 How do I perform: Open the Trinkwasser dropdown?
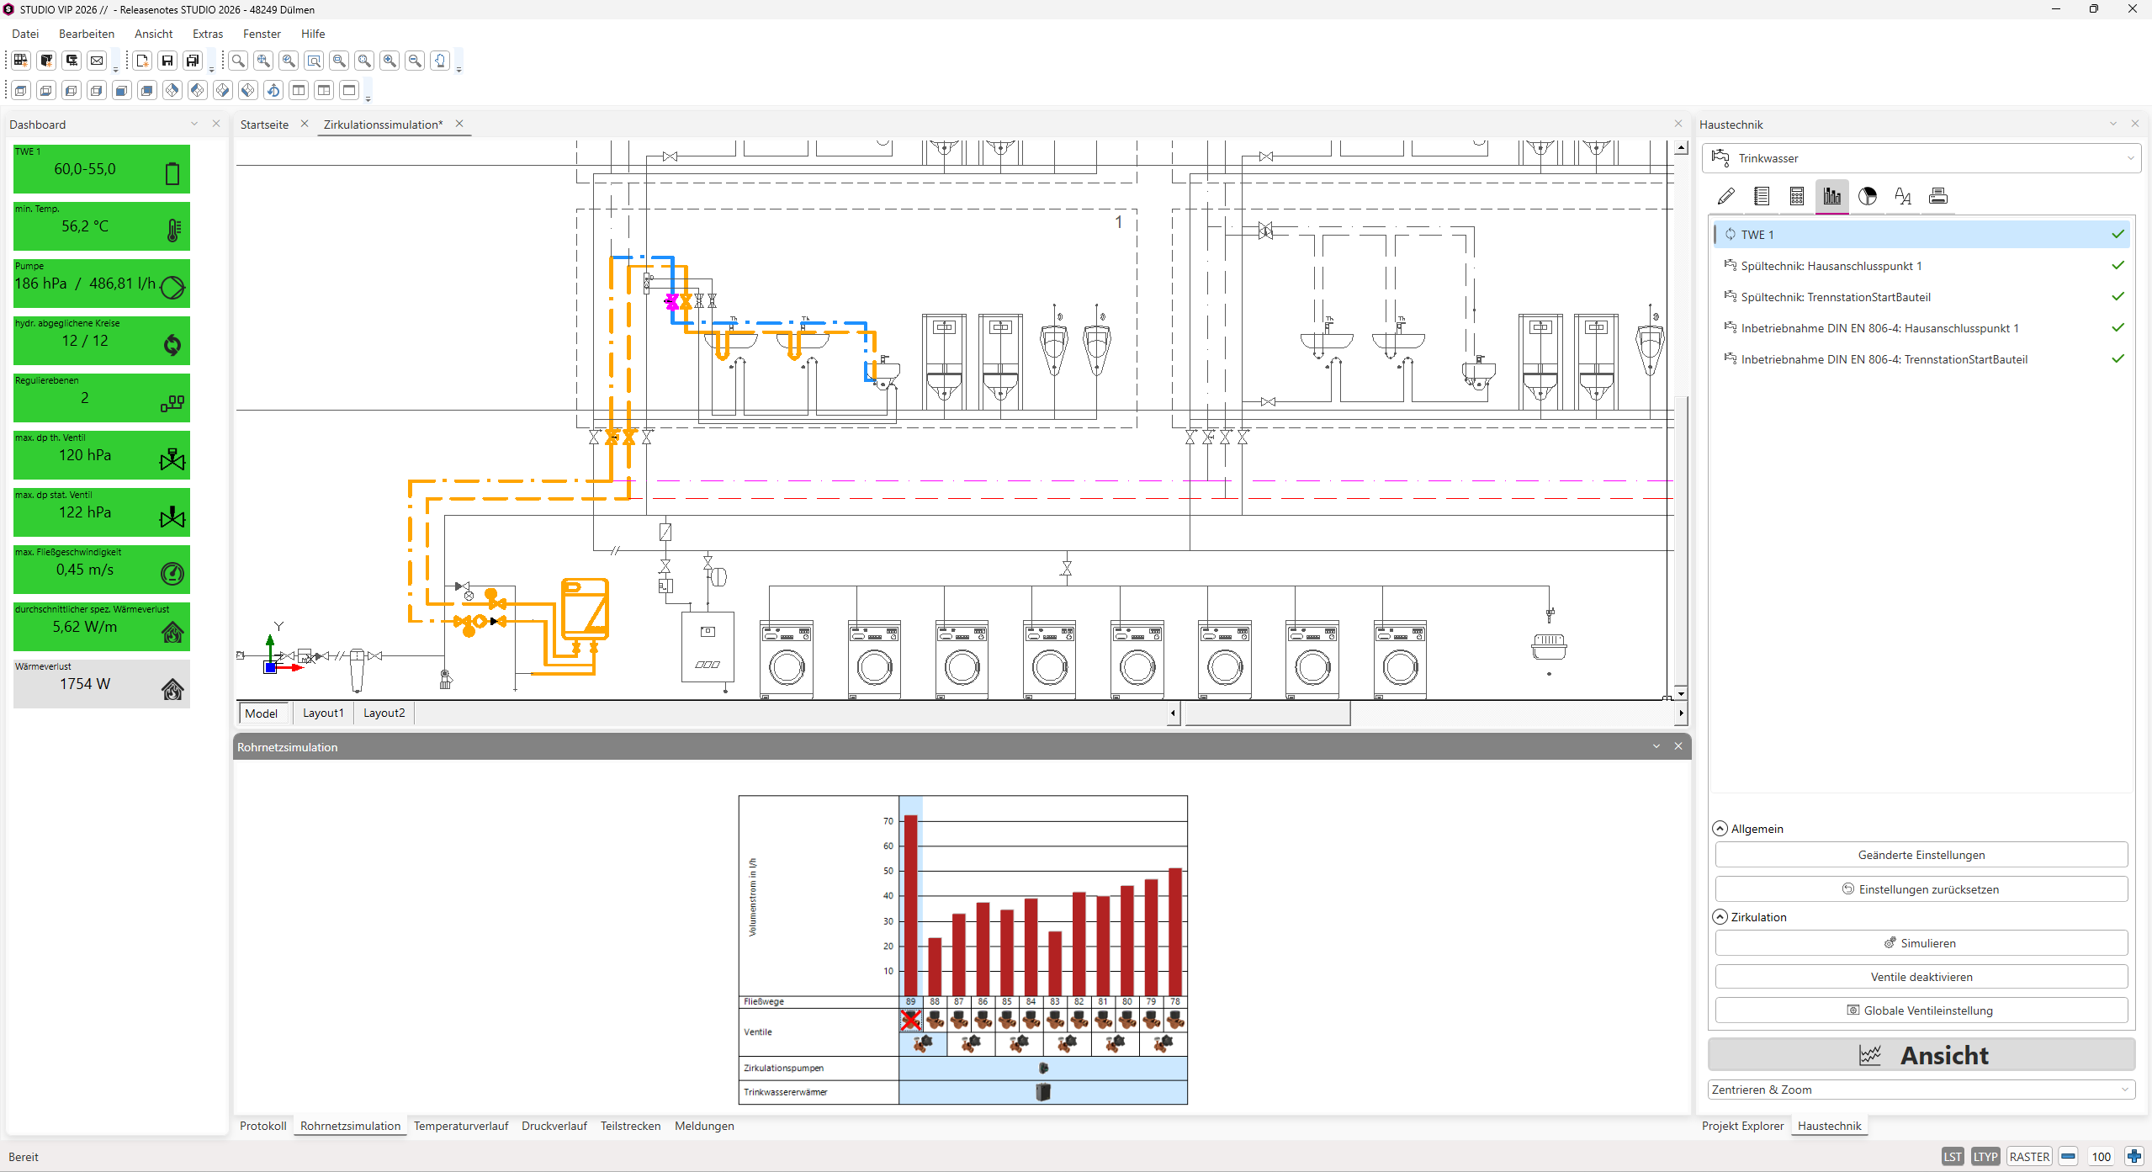[x=1921, y=158]
